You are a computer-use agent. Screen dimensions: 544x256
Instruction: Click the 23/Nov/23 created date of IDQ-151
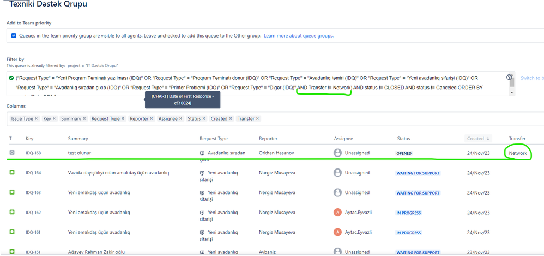(478, 252)
